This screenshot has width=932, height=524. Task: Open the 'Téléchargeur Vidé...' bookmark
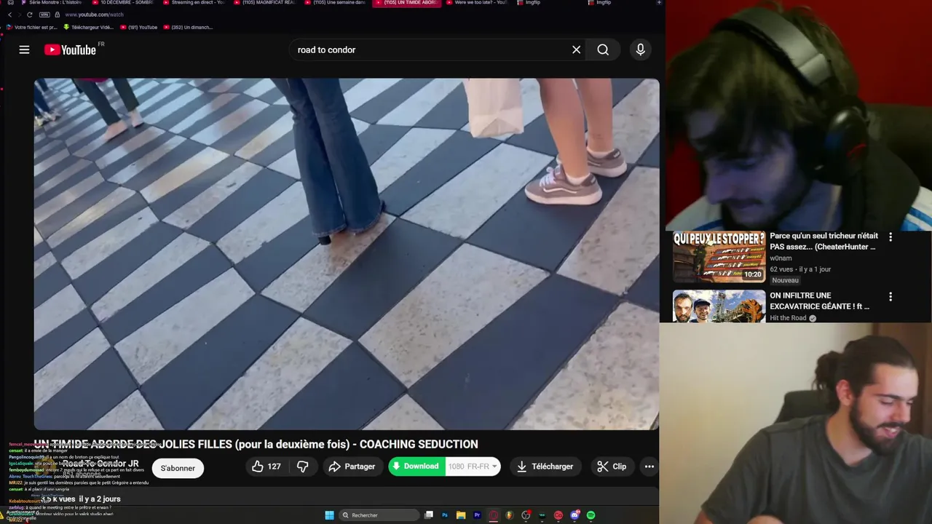coord(89,27)
